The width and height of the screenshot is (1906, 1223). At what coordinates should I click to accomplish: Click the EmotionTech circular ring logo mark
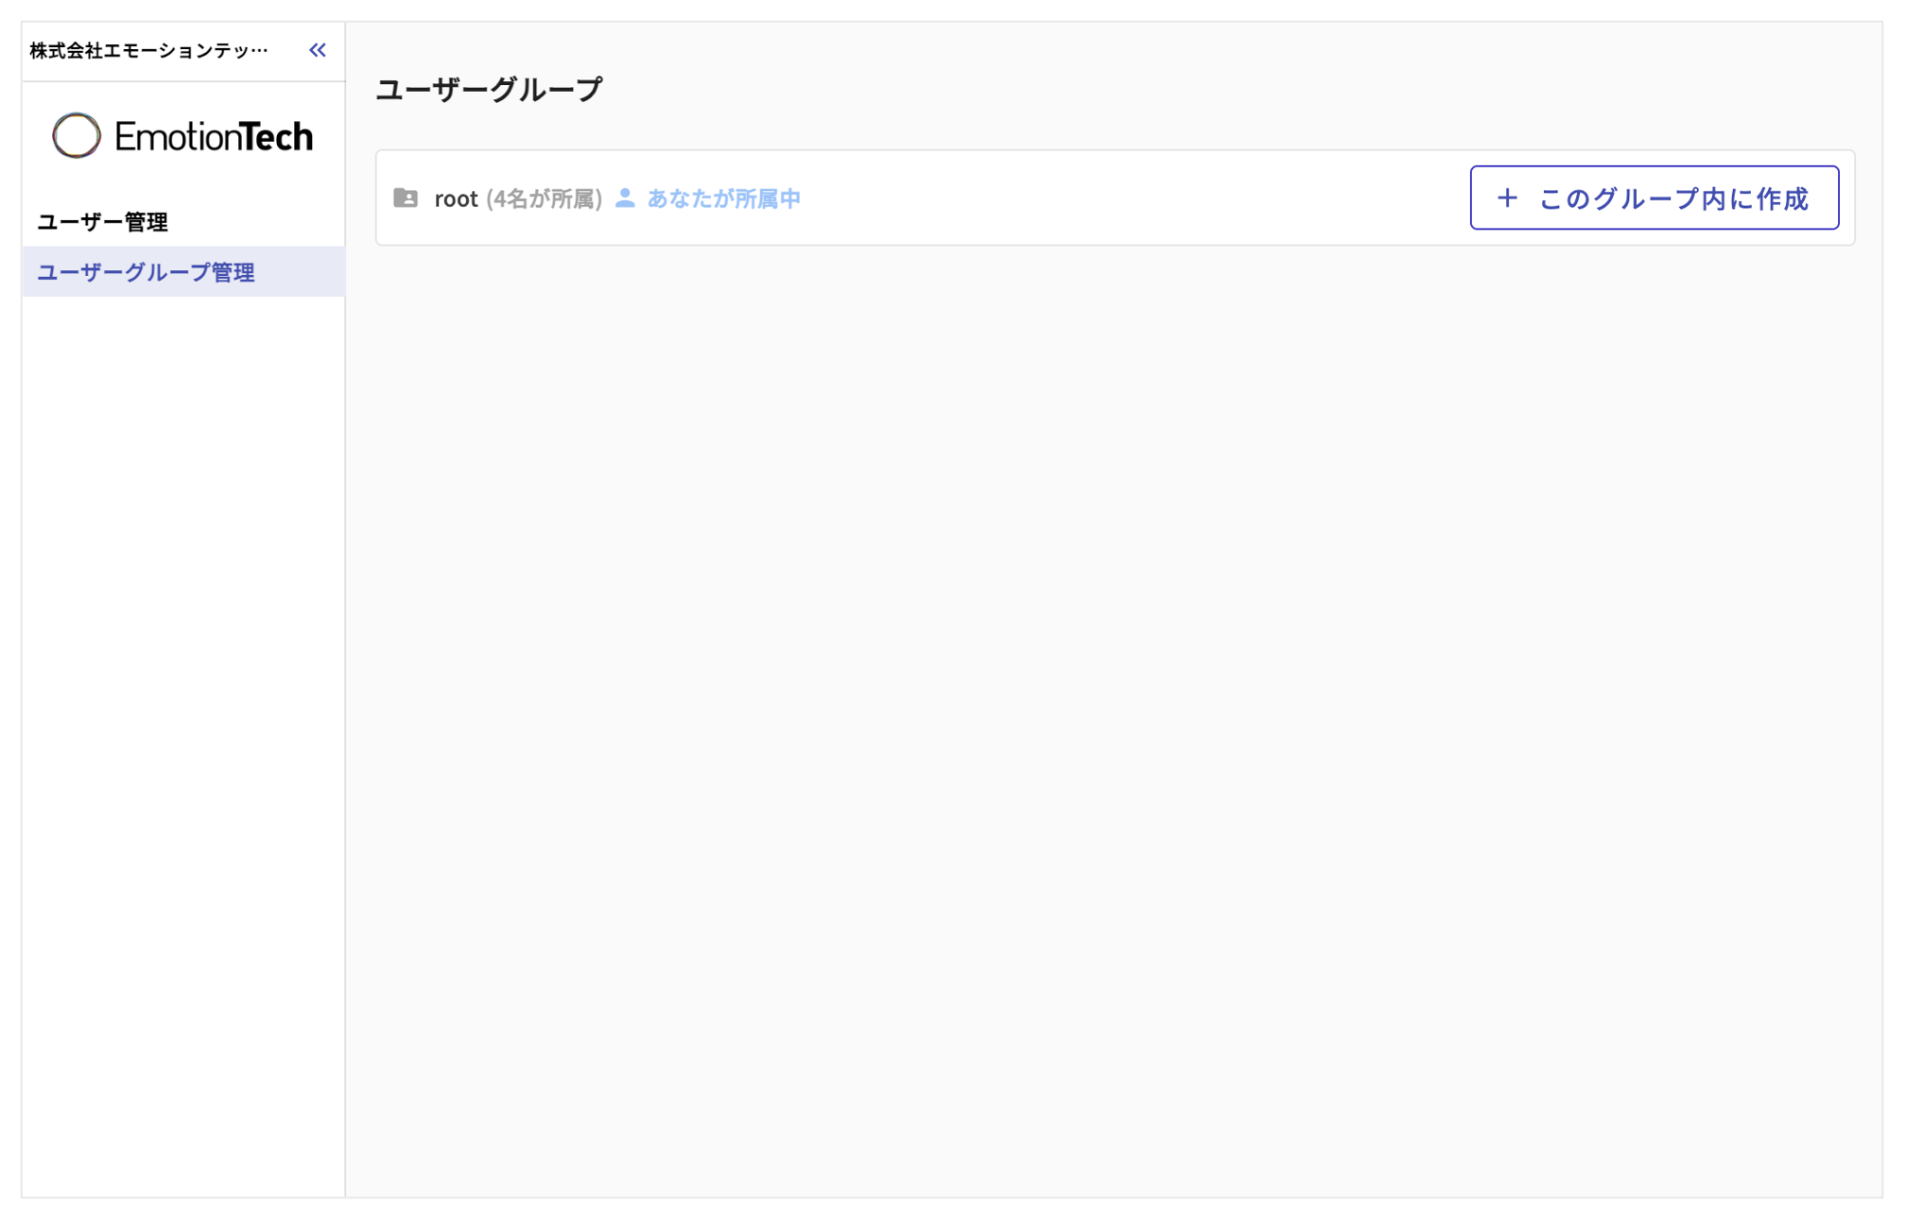(76, 135)
